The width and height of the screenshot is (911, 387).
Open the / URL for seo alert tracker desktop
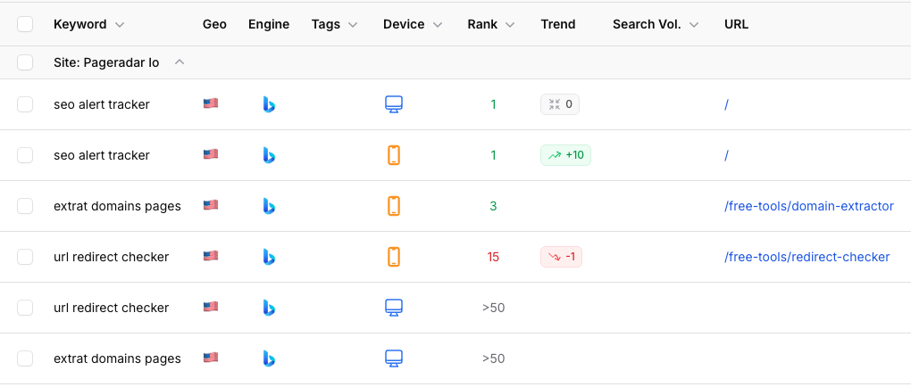click(x=727, y=104)
